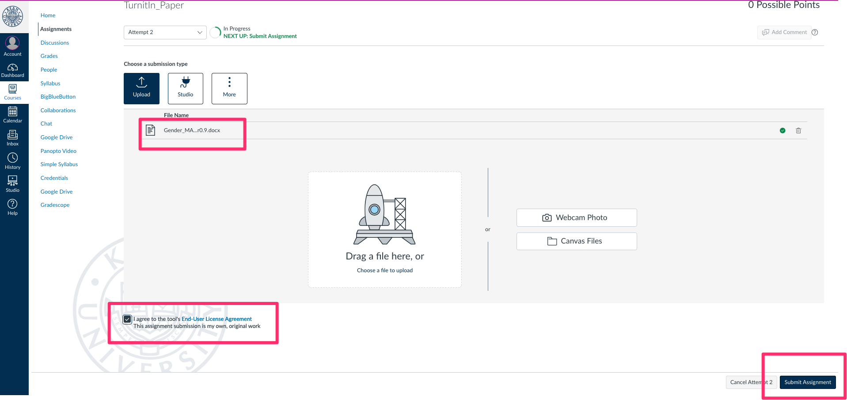This screenshot has height=400, width=847.
Task: Click the NEXT UP: Submit Assignment text
Action: coord(260,36)
